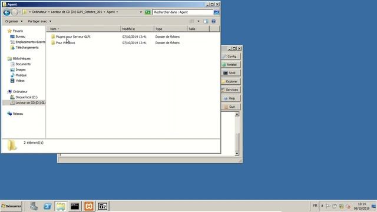The height and width of the screenshot is (212, 377).
Task: Switch to the Explorer window taskbar button
Action: (61, 206)
